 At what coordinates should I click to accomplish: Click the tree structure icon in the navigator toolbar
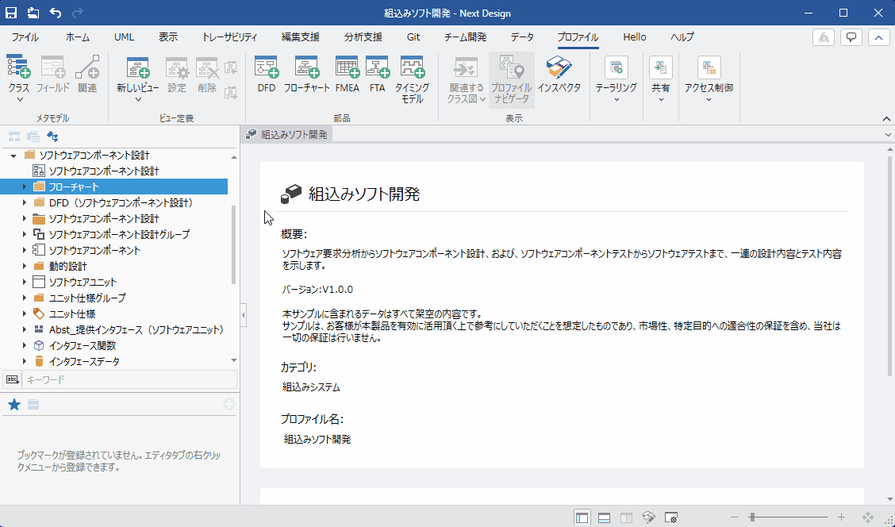[14, 137]
